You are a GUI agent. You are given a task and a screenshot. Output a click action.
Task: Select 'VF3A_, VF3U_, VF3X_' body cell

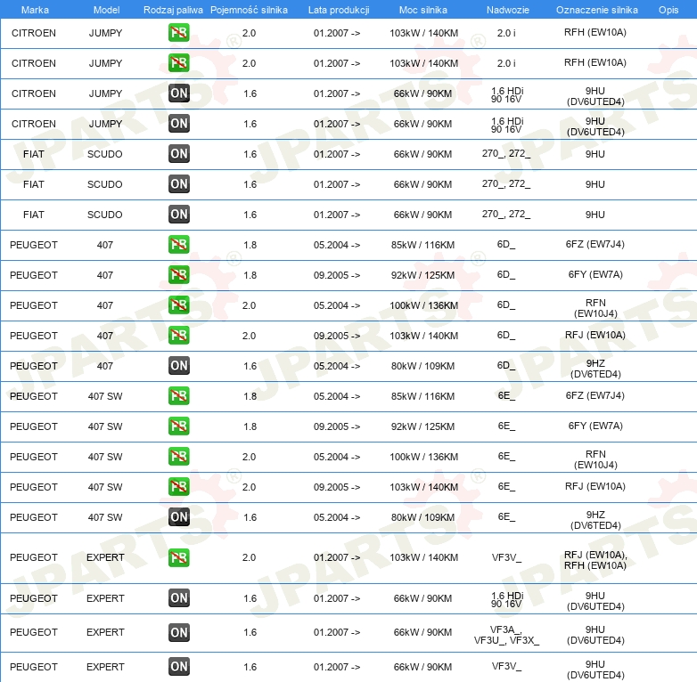(507, 635)
